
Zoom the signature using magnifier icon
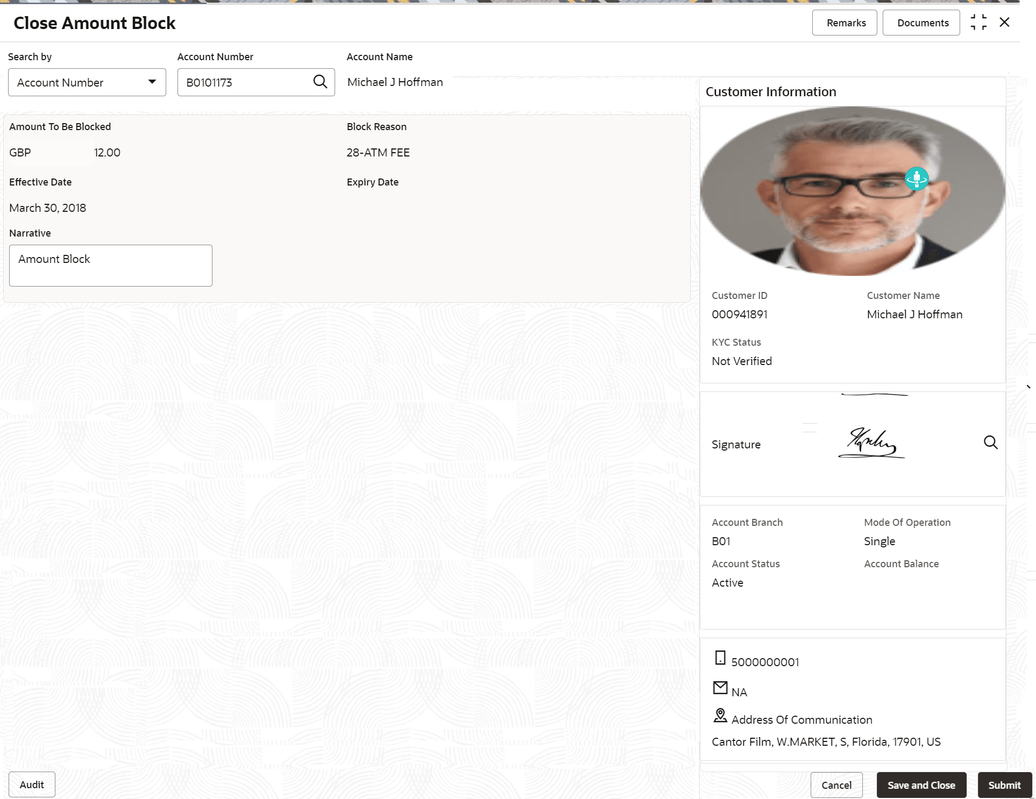990,443
